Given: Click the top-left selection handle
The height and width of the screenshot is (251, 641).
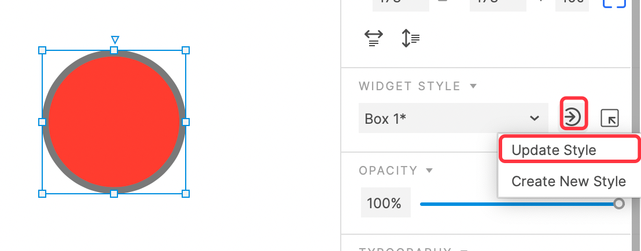Looking at the screenshot, I should tap(42, 50).
